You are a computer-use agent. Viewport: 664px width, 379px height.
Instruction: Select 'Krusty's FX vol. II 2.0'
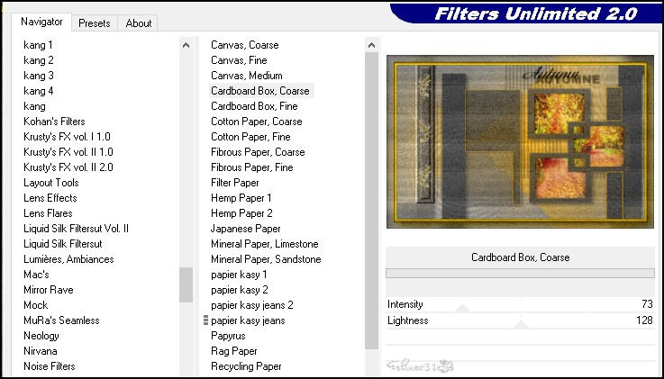(68, 167)
